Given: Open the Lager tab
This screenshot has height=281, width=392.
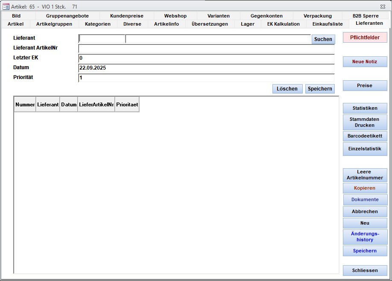Looking at the screenshot, I should coord(247,24).
